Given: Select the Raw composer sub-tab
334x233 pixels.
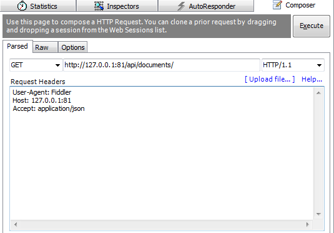Looking at the screenshot, I should click(45, 47).
